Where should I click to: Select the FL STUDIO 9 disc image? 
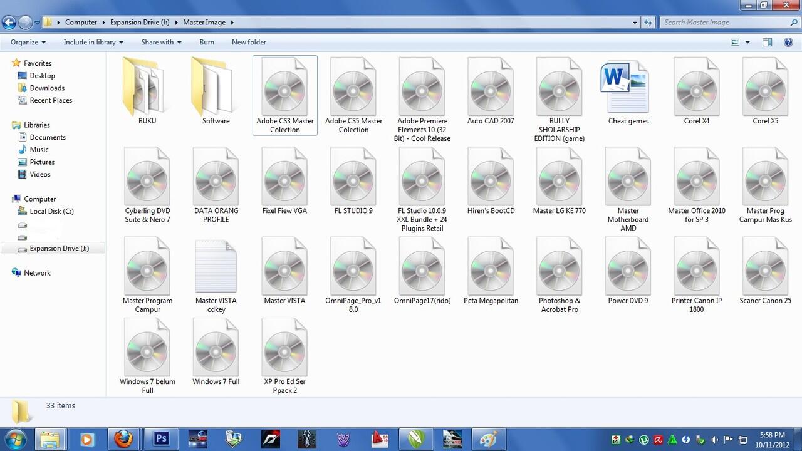point(353,182)
